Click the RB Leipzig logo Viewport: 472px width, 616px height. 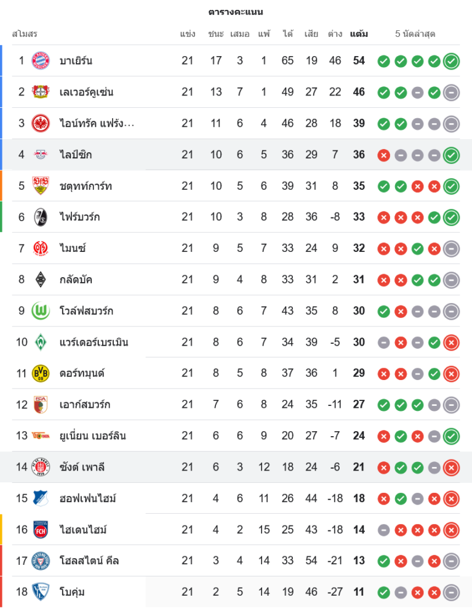click(40, 155)
